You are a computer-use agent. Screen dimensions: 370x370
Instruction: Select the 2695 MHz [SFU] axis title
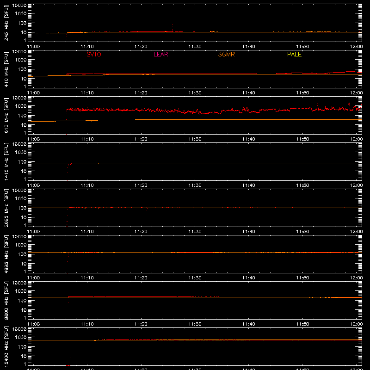point(6,208)
